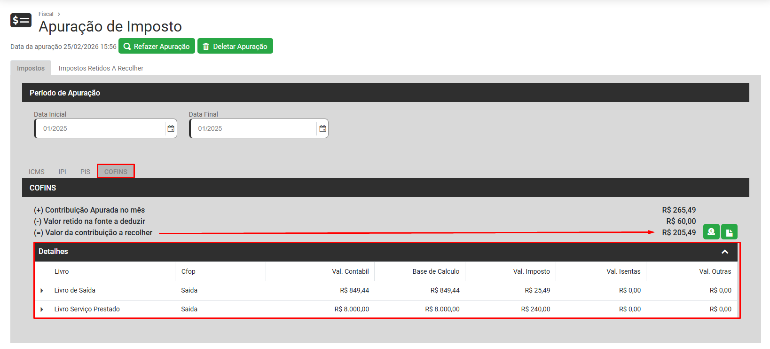
Task: Focus the Data Final date field
Action: (254, 128)
